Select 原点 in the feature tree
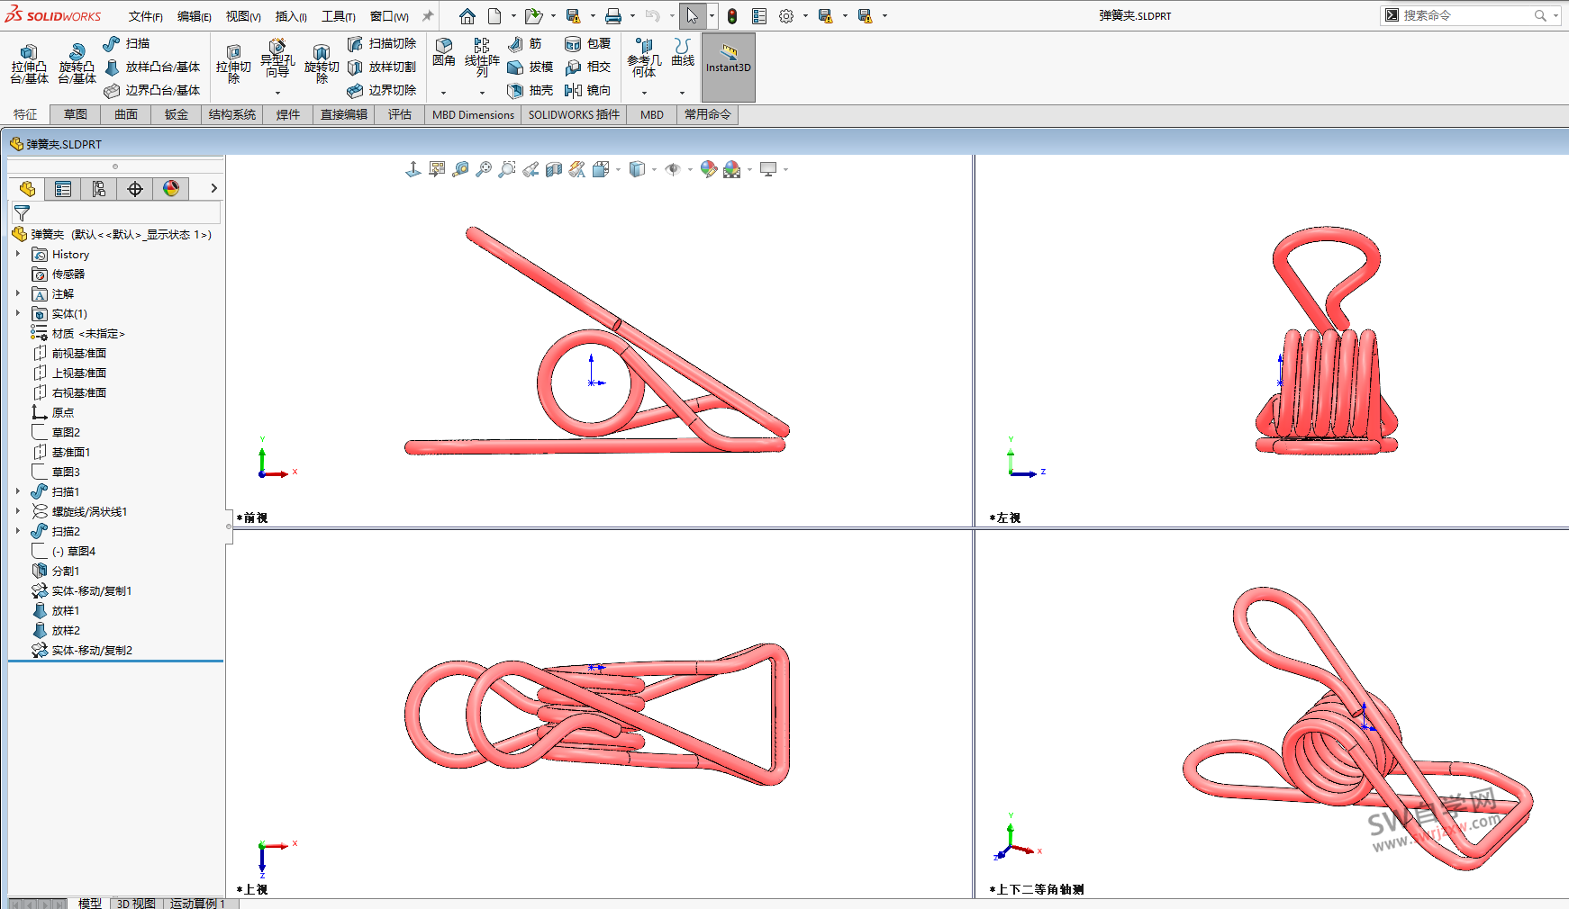Screen dimensions: 1569x909 (x=61, y=412)
